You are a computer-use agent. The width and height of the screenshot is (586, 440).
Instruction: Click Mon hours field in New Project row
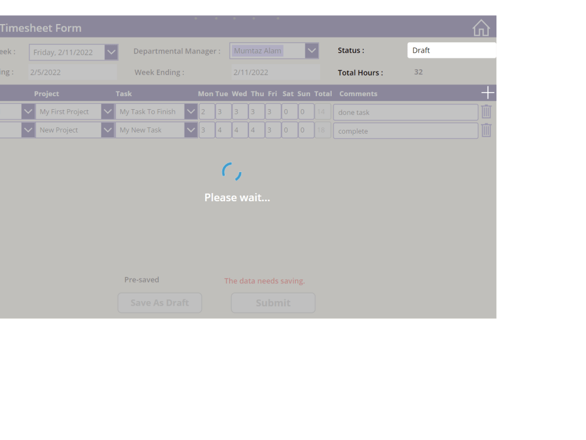207,130
